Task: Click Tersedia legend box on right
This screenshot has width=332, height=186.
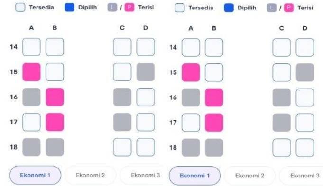Action: coord(180,8)
